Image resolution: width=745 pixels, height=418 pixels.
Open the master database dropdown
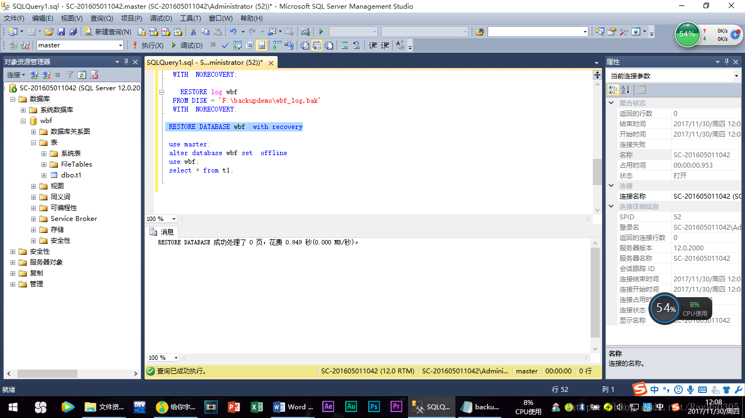(121, 45)
